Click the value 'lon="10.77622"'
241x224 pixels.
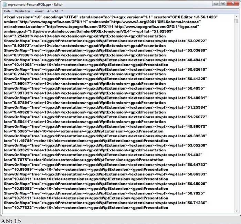[19, 207]
